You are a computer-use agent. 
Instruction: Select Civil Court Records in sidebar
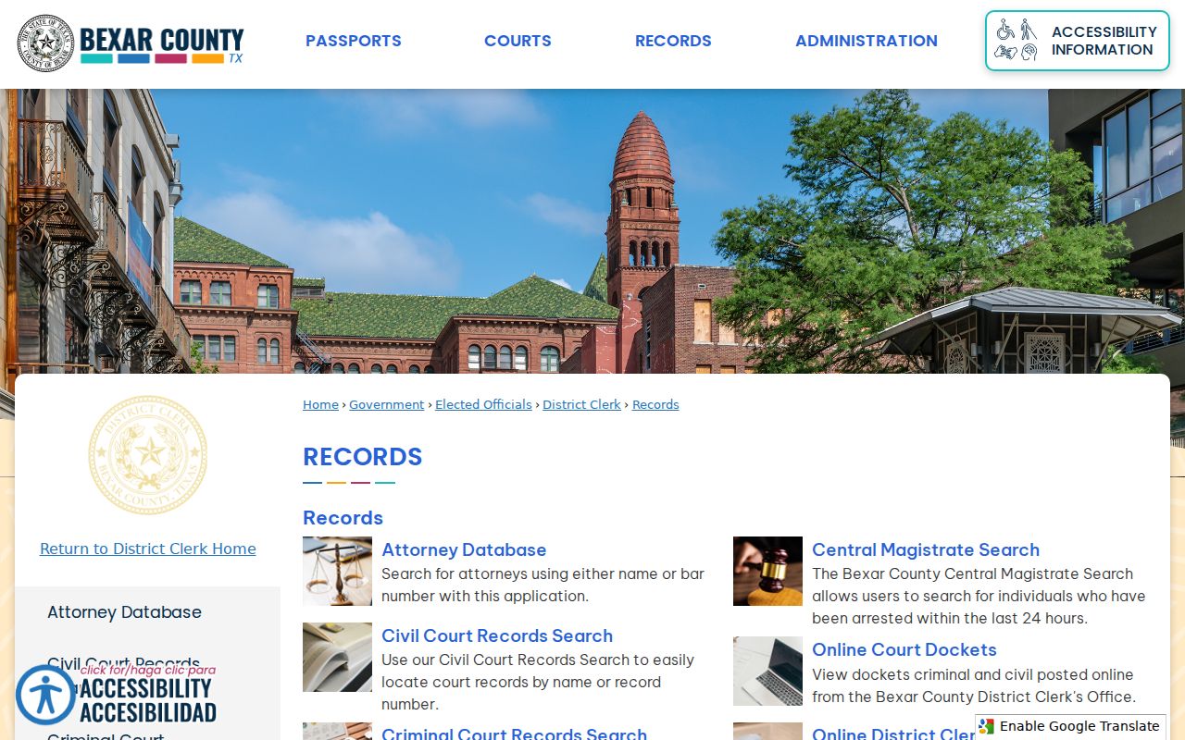tap(123, 663)
